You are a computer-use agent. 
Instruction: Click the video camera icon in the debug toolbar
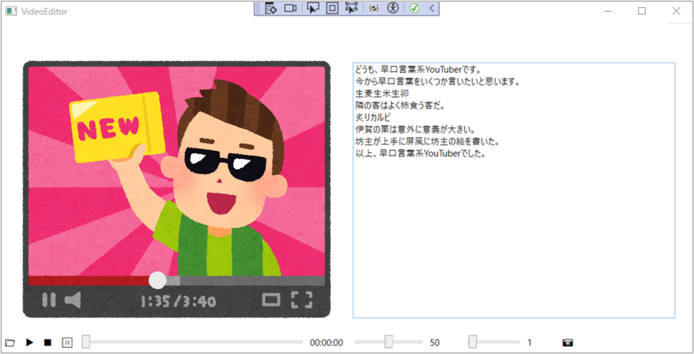pos(290,8)
